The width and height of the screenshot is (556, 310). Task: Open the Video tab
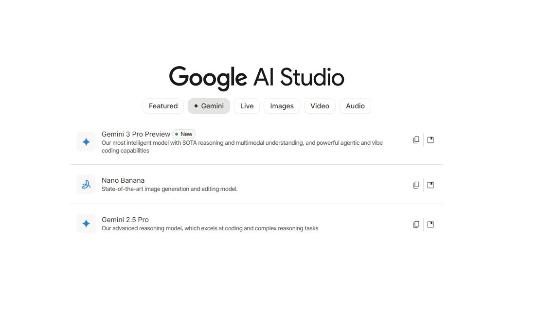point(320,106)
